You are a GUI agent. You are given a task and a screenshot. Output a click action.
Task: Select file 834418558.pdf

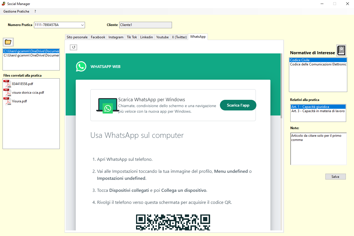pyautogui.click(x=22, y=84)
